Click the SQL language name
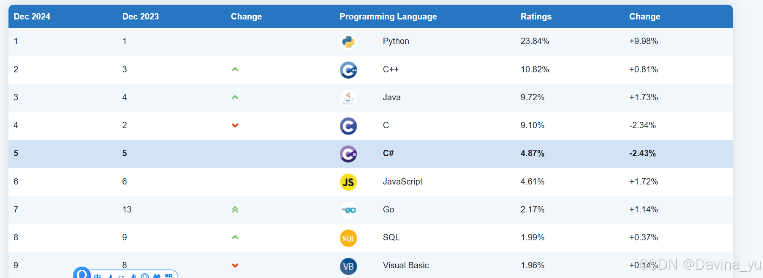The height and width of the screenshot is (278, 763). (x=391, y=237)
